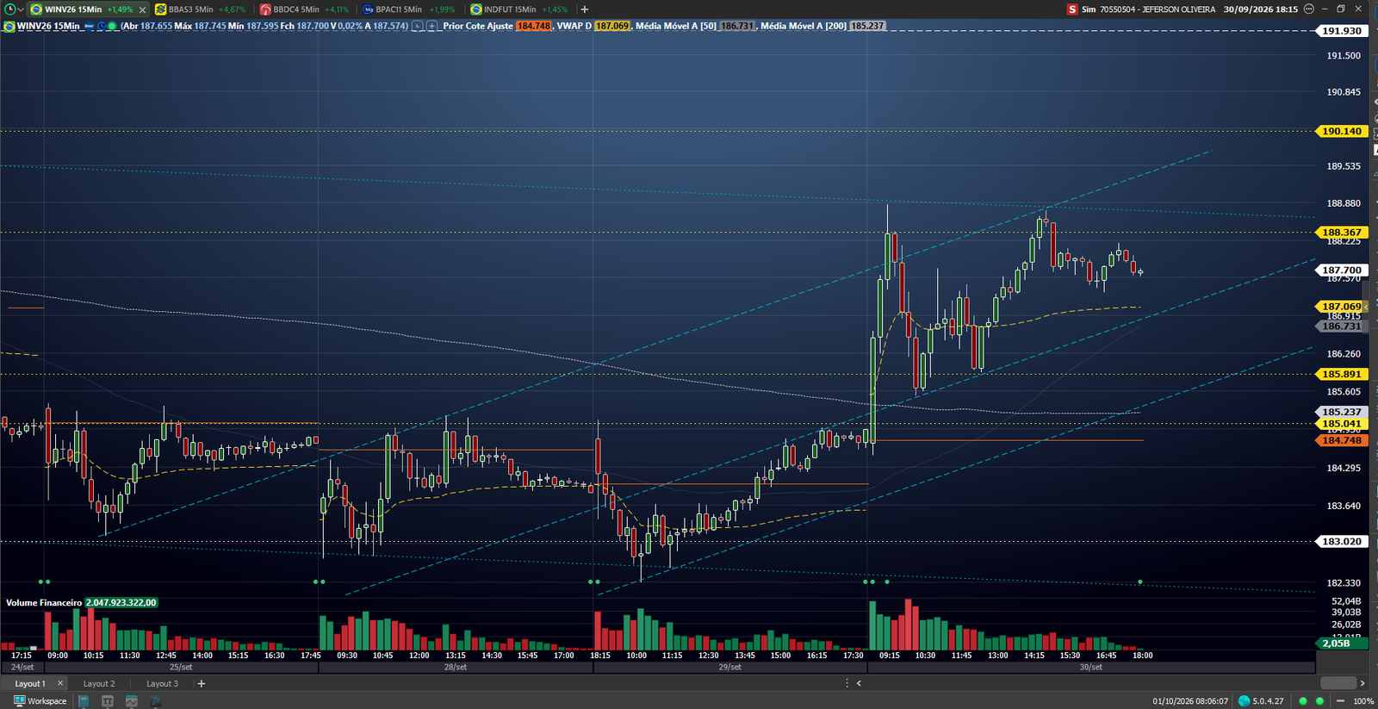Image resolution: width=1378 pixels, height=709 pixels.
Task: Open the three-dot options menu in title bar
Action: [1309, 9]
